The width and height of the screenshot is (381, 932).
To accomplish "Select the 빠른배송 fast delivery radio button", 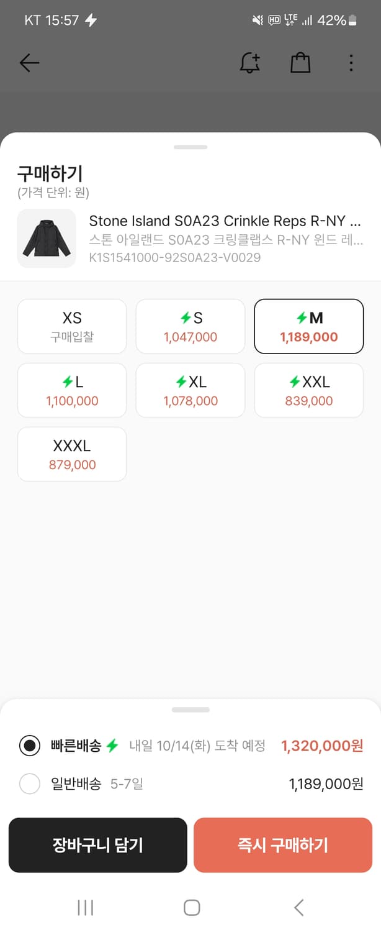I will point(30,746).
